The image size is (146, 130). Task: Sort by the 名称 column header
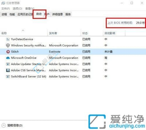(x=4, y=33)
